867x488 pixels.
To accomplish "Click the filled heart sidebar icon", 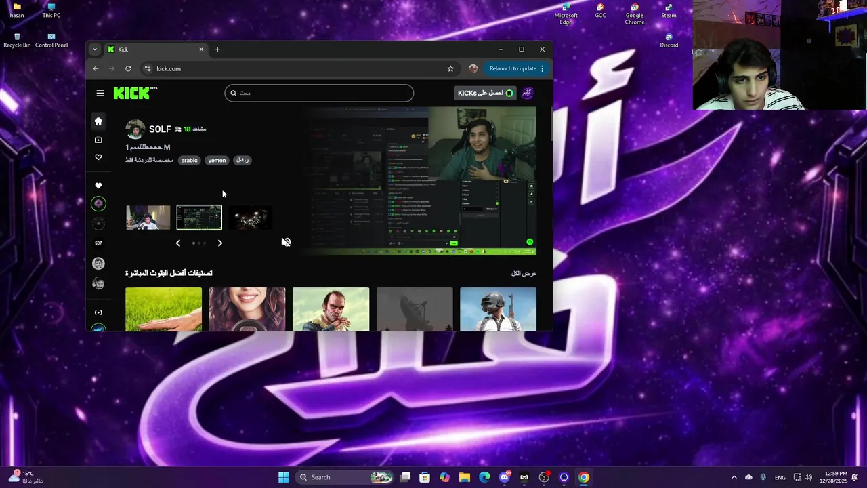I will pyautogui.click(x=98, y=185).
